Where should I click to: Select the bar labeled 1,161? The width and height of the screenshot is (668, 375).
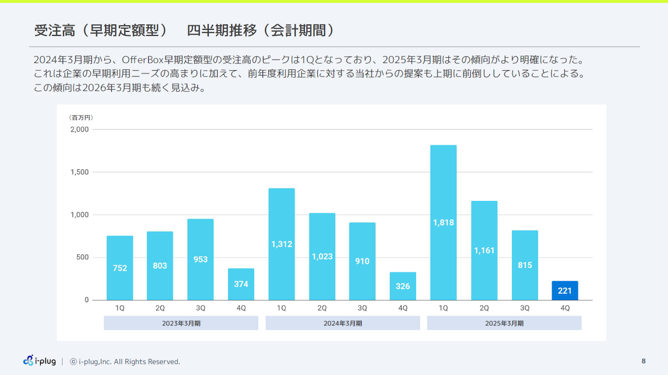pyautogui.click(x=484, y=251)
